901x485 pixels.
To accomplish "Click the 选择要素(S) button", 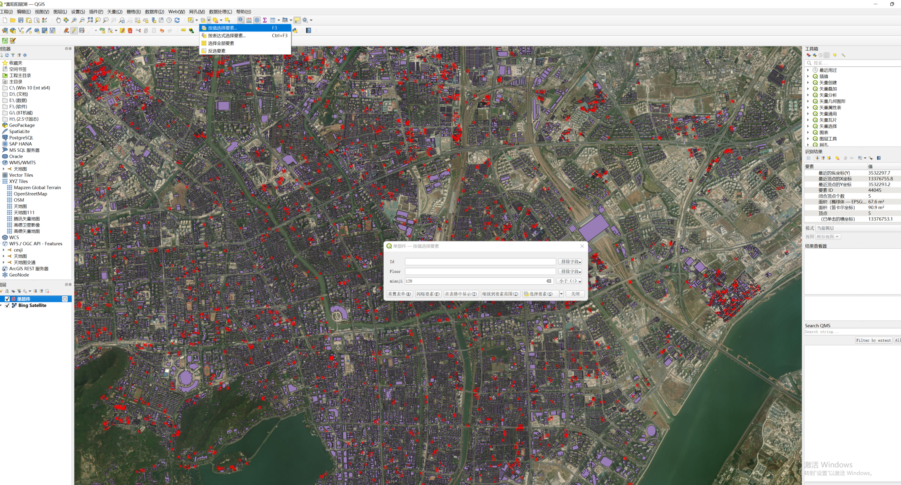I will 540,294.
